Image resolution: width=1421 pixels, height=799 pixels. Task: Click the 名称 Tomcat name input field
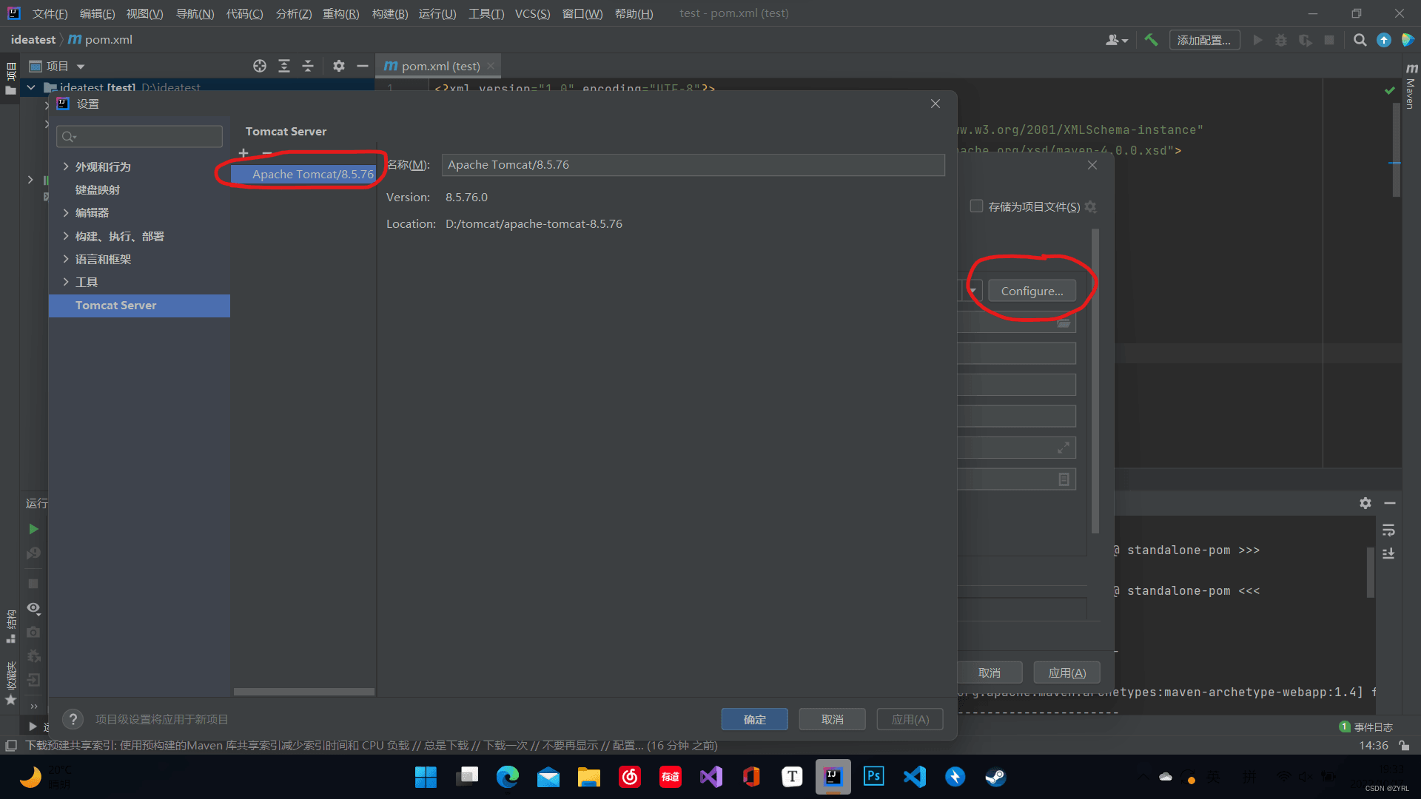(x=693, y=165)
